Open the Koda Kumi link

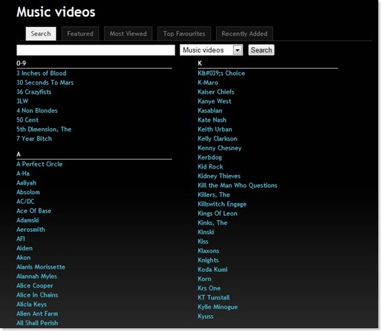coord(213,270)
